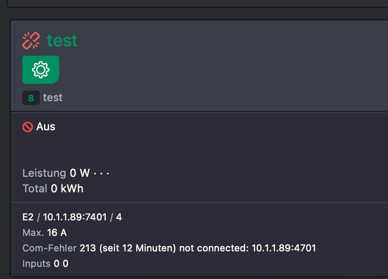Open the green test title link

[x=62, y=41]
